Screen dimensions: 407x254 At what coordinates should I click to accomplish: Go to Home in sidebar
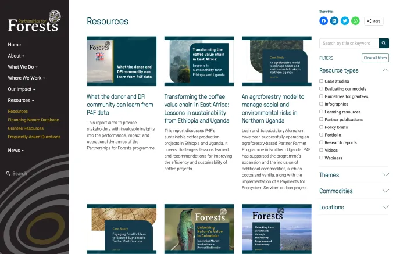click(x=15, y=45)
